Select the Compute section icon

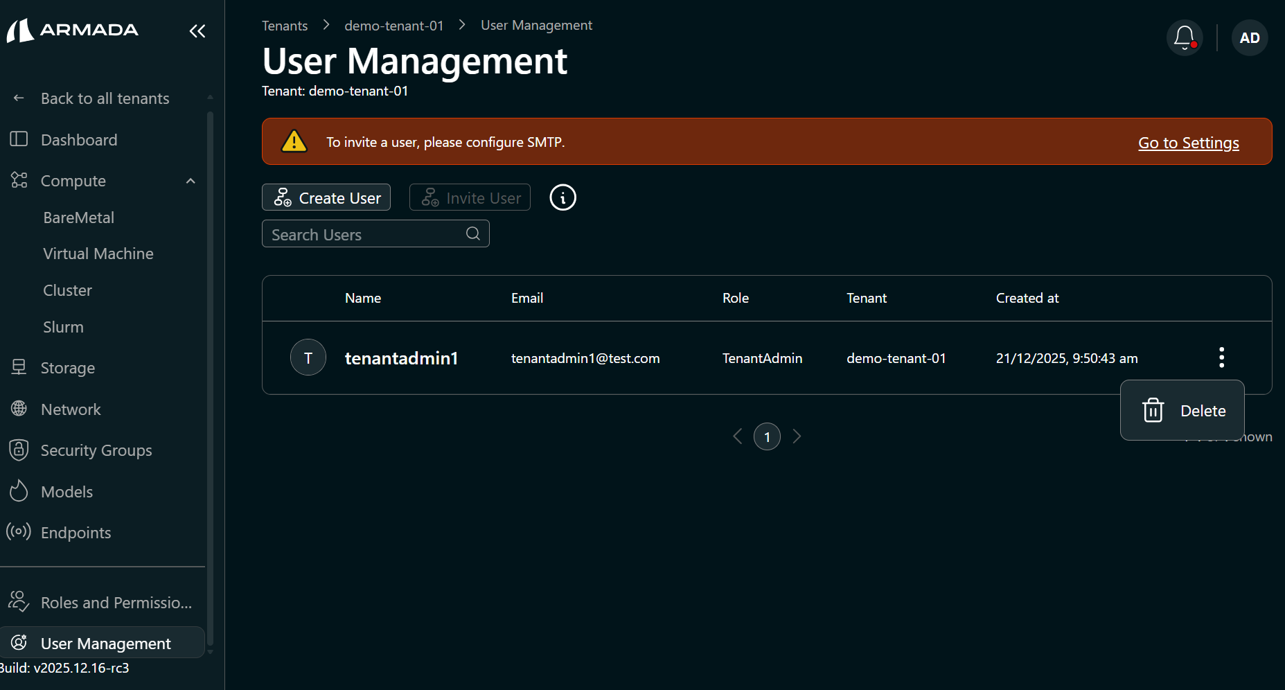point(19,180)
